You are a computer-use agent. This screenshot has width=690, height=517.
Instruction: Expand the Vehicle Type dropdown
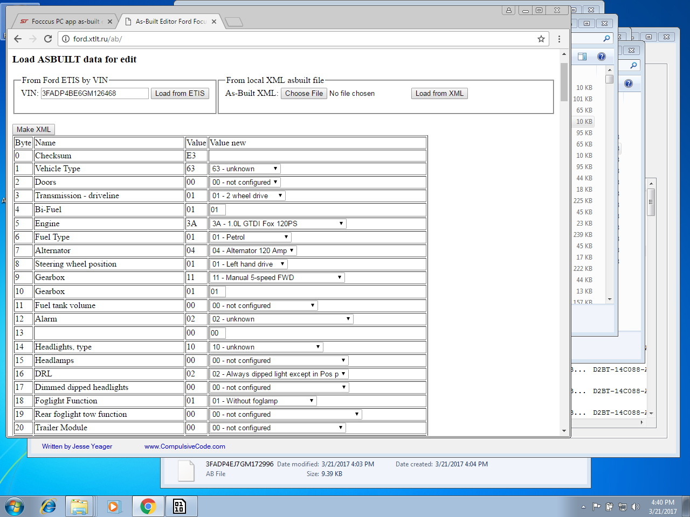click(x=245, y=169)
